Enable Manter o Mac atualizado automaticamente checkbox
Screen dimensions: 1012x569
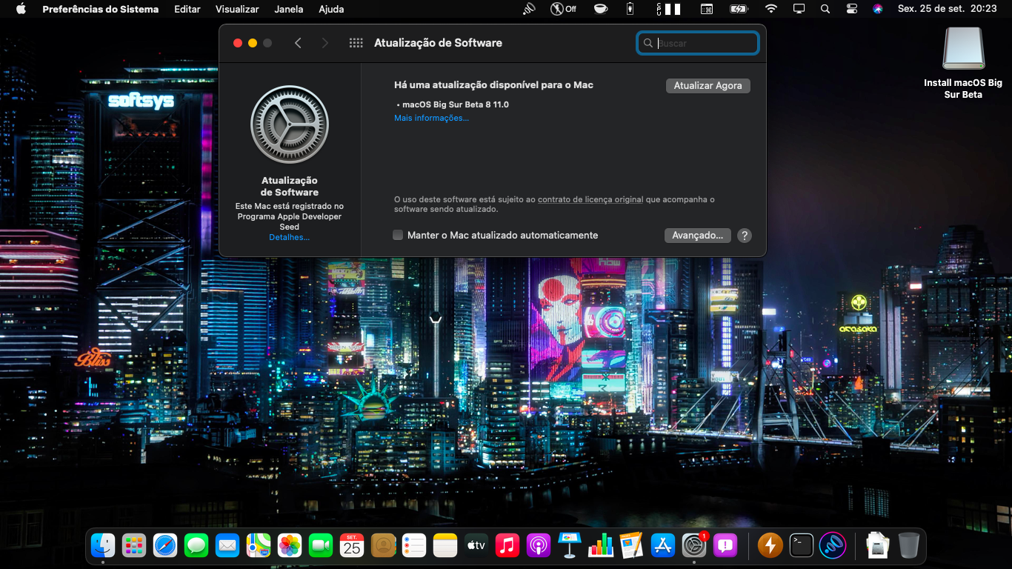coord(399,235)
